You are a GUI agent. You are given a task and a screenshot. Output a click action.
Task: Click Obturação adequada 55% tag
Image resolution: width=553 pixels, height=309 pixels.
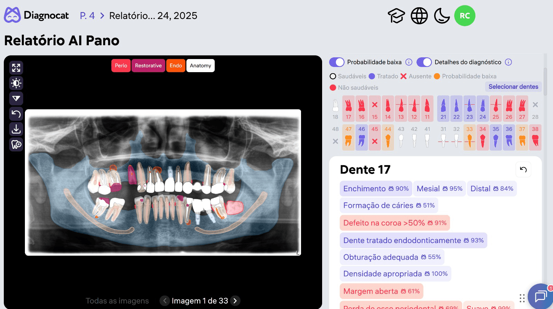(x=392, y=257)
